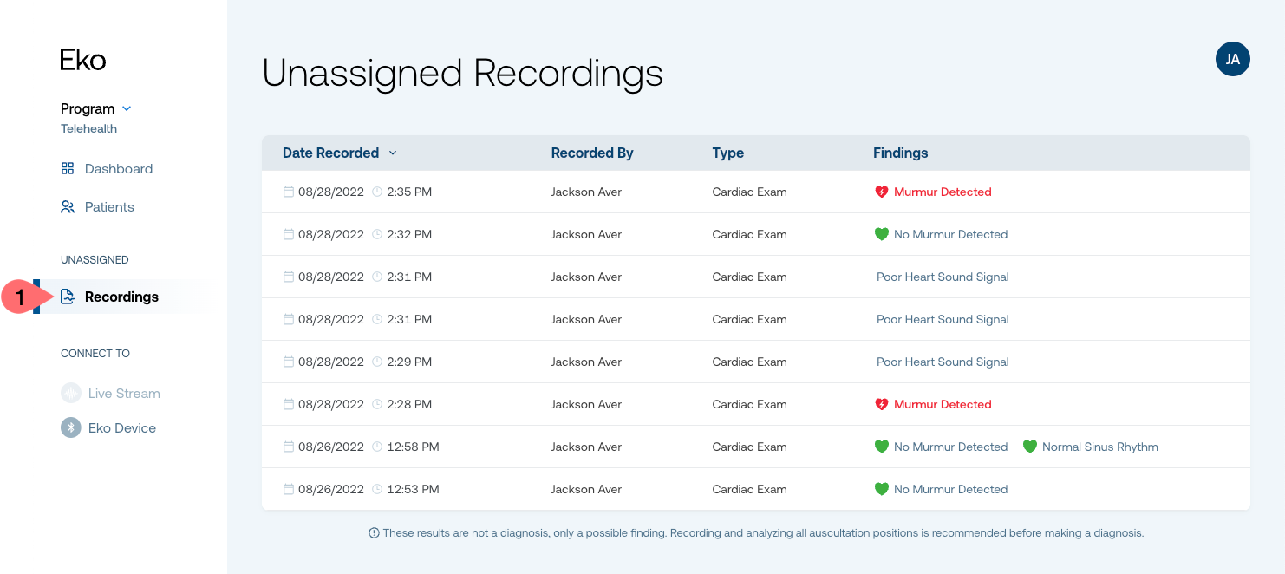Navigate to the Patients menu item
The height and width of the screenshot is (574, 1285).
pyautogui.click(x=108, y=206)
